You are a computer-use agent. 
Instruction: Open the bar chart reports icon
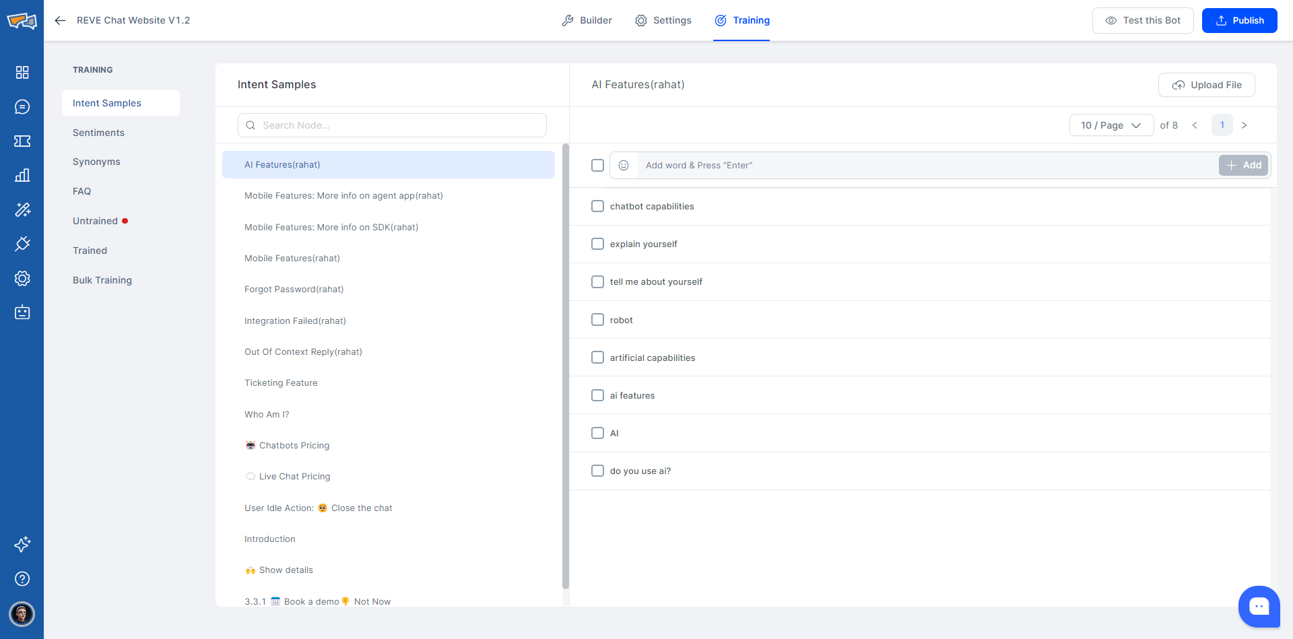point(22,175)
